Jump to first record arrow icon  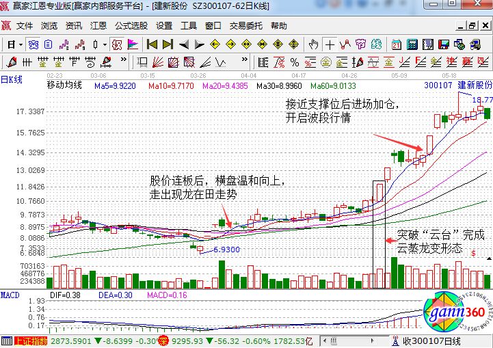pyautogui.click(x=152, y=44)
